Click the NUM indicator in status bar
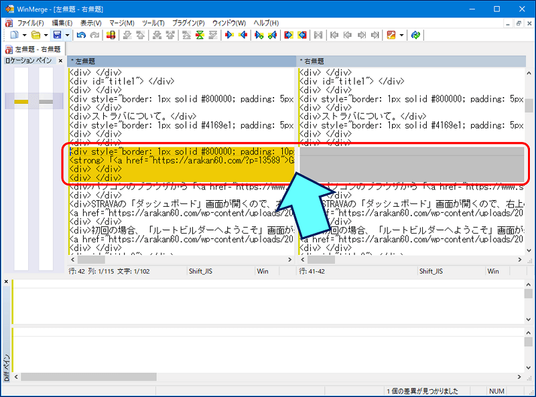Image resolution: width=536 pixels, height=397 pixels. tap(496, 391)
